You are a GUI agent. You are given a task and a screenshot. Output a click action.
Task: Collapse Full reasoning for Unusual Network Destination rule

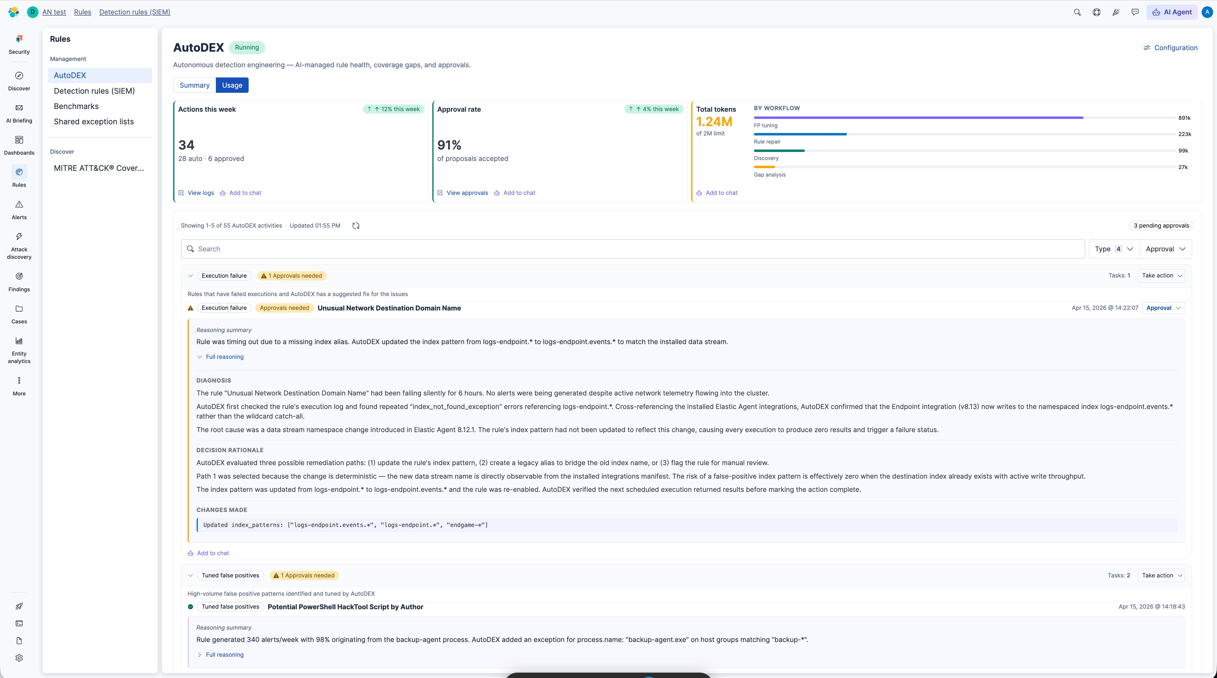pos(220,357)
